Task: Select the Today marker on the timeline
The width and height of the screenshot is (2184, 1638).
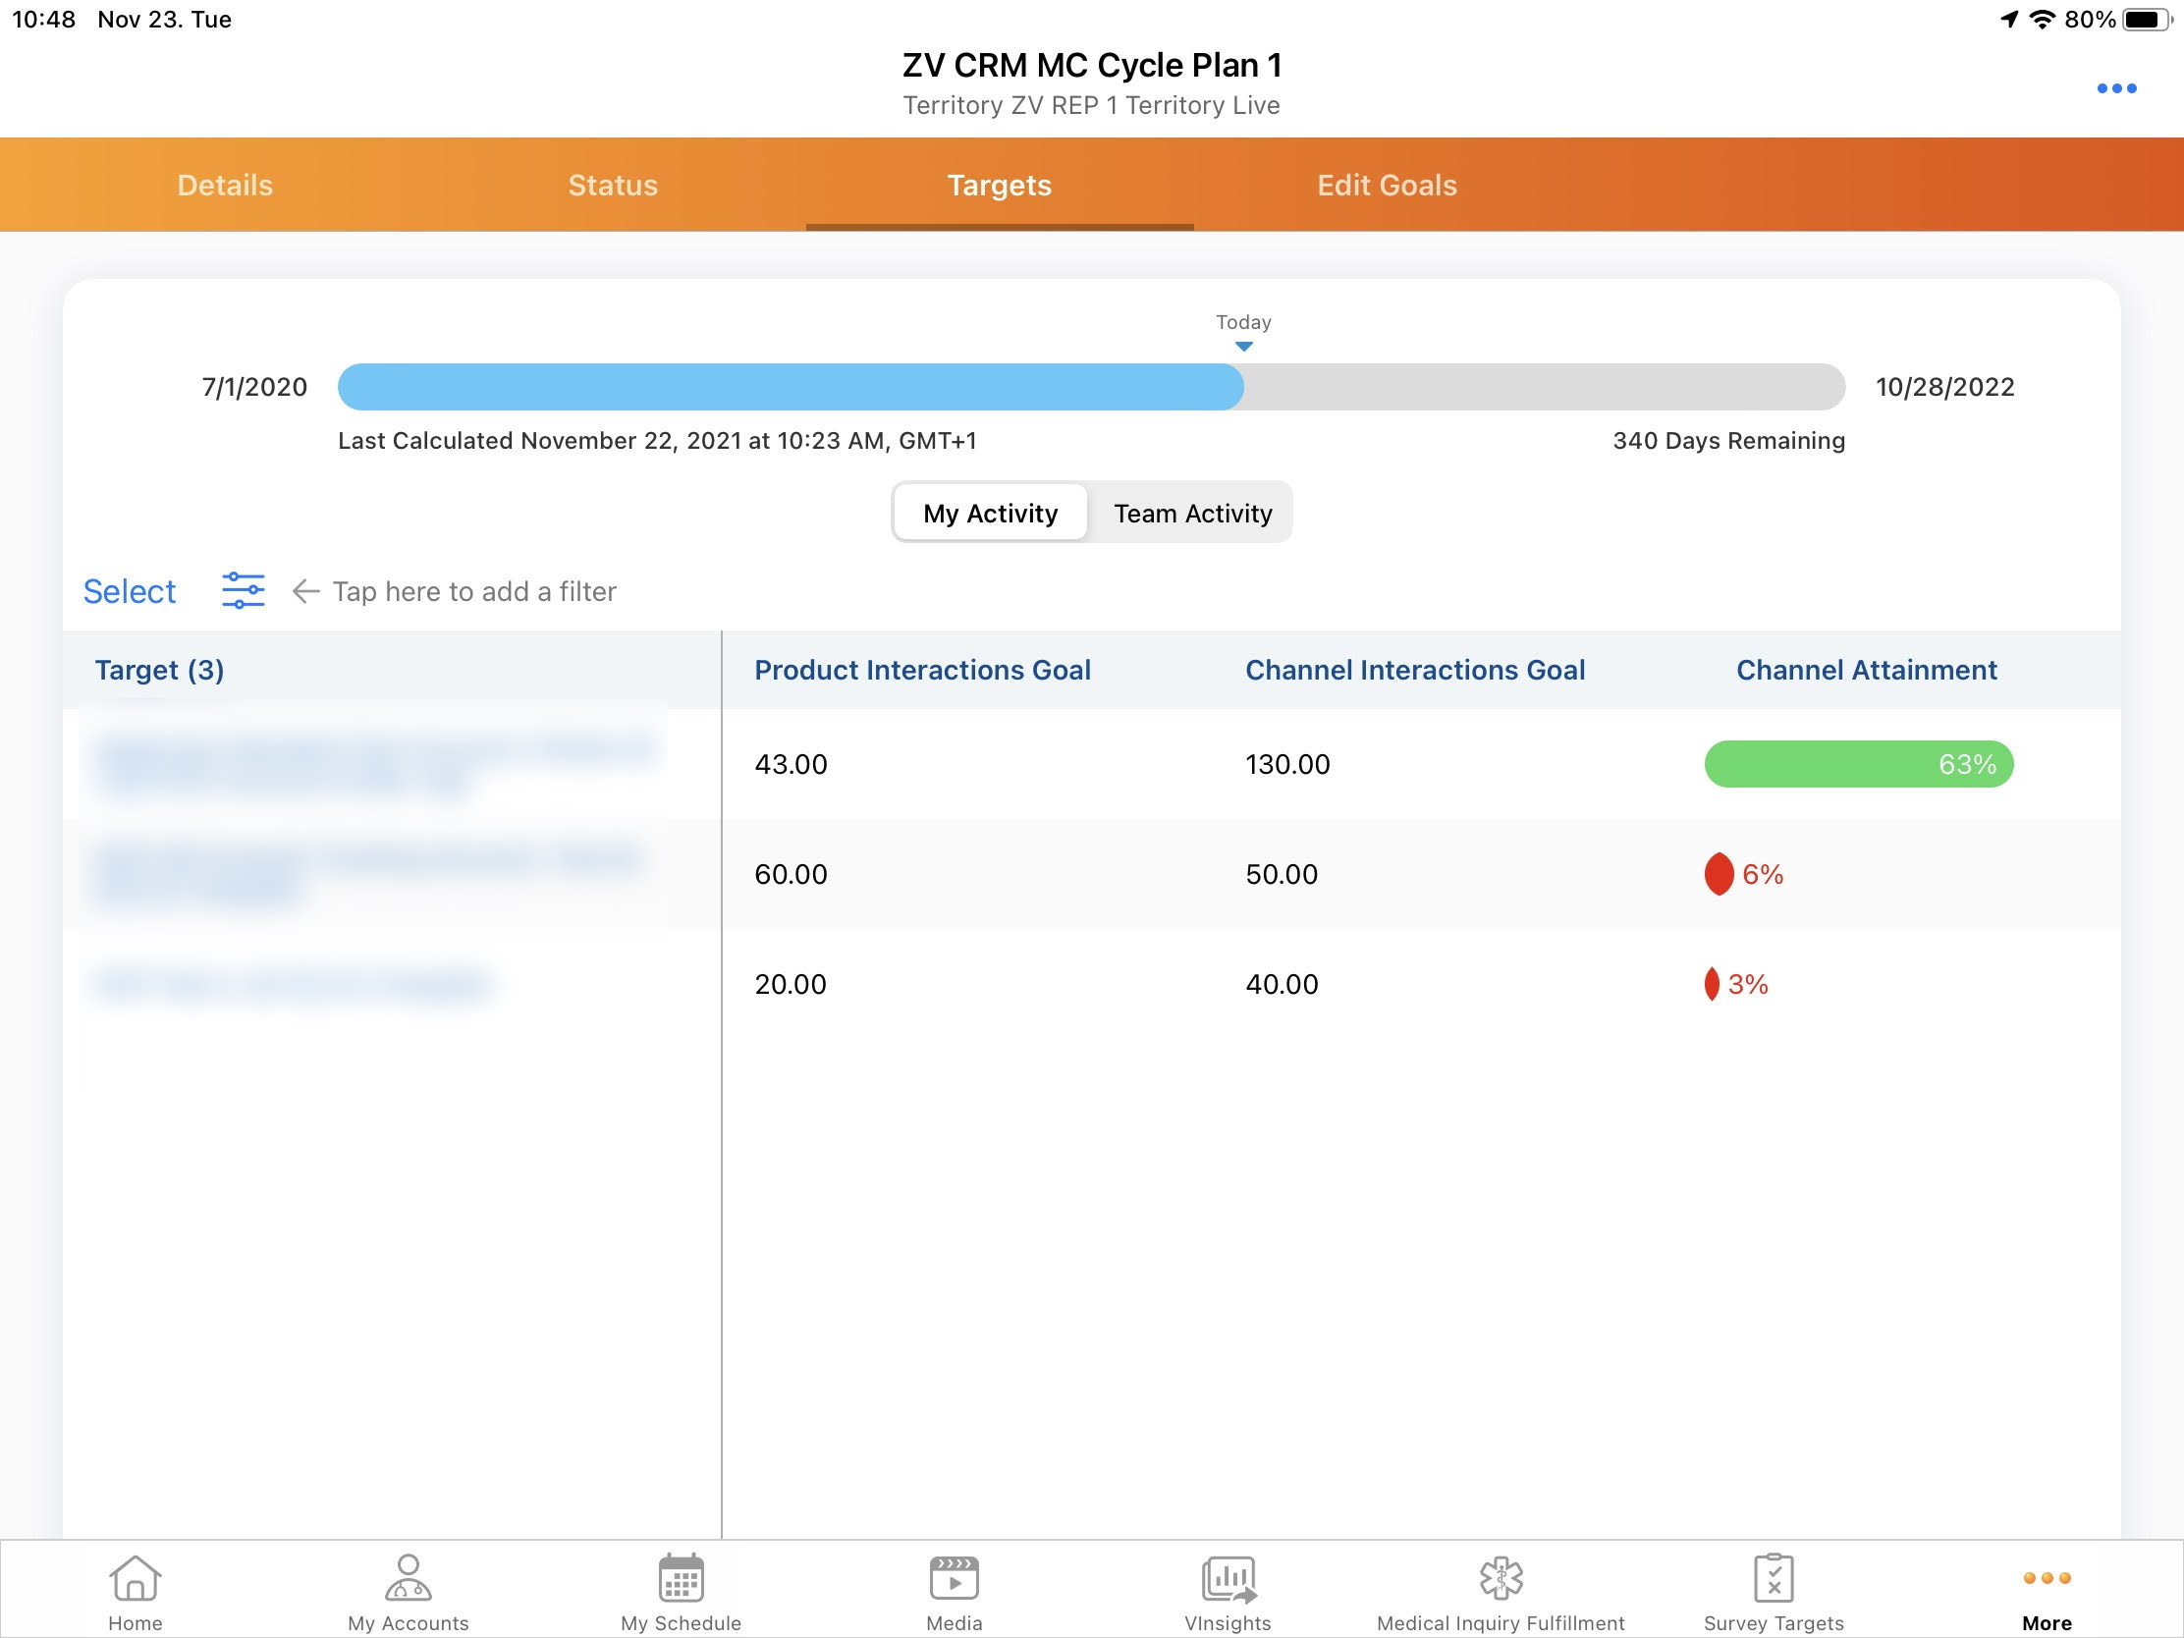Action: coord(1242,334)
